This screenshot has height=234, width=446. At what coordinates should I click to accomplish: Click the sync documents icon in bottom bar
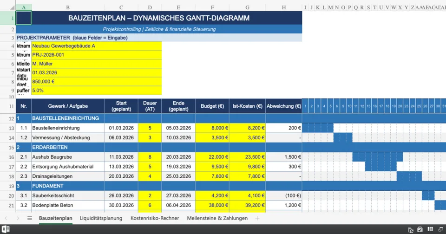(410, 230)
